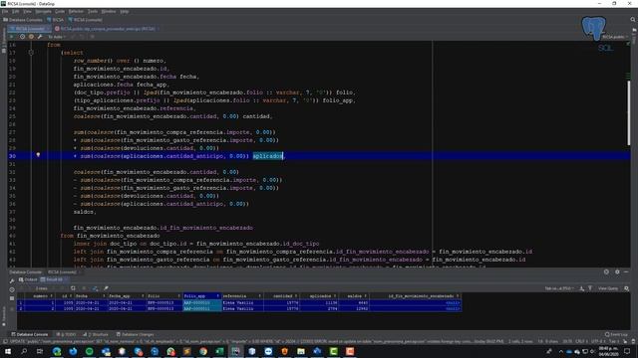Hide the bottom panel with the minimize dash
Viewport: 638px width, 358px height.
(627, 271)
